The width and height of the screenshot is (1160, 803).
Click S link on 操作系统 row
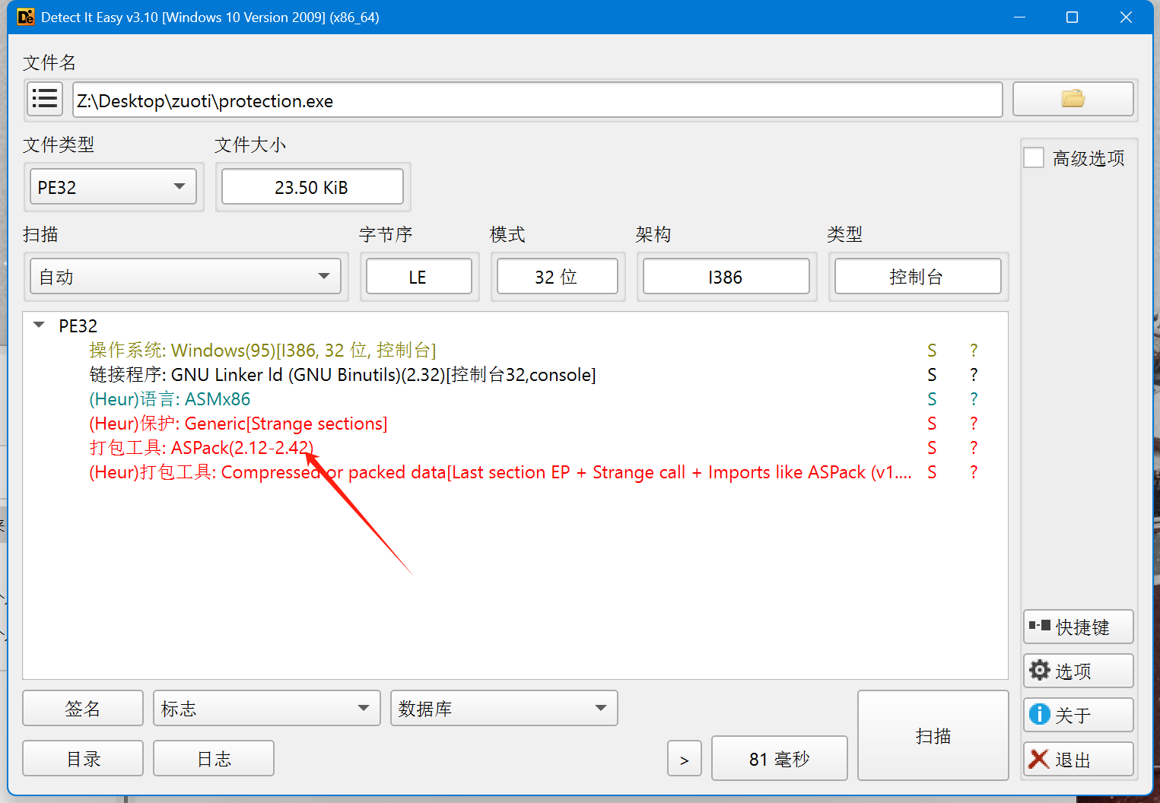[x=932, y=350]
